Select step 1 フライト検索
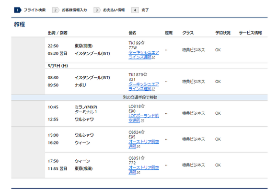 click(30, 10)
